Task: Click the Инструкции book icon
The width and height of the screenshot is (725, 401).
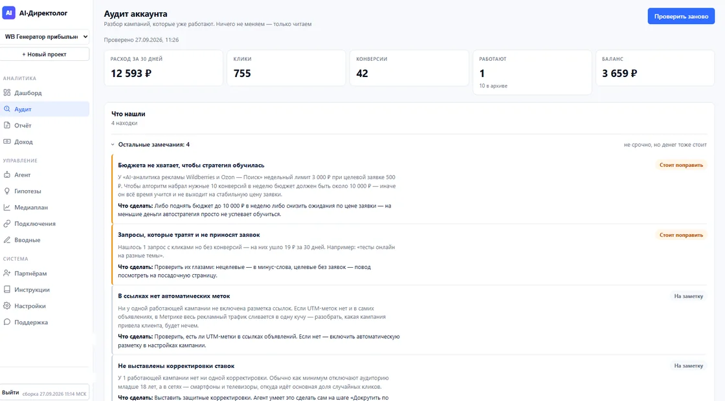Action: [x=7, y=290]
